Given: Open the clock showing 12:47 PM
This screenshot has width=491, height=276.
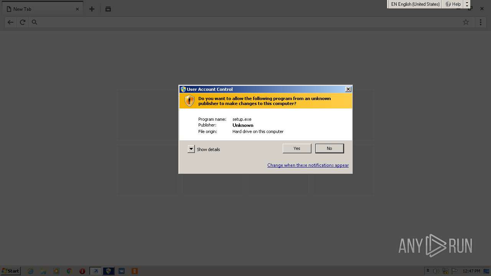Looking at the screenshot, I should pyautogui.click(x=471, y=271).
